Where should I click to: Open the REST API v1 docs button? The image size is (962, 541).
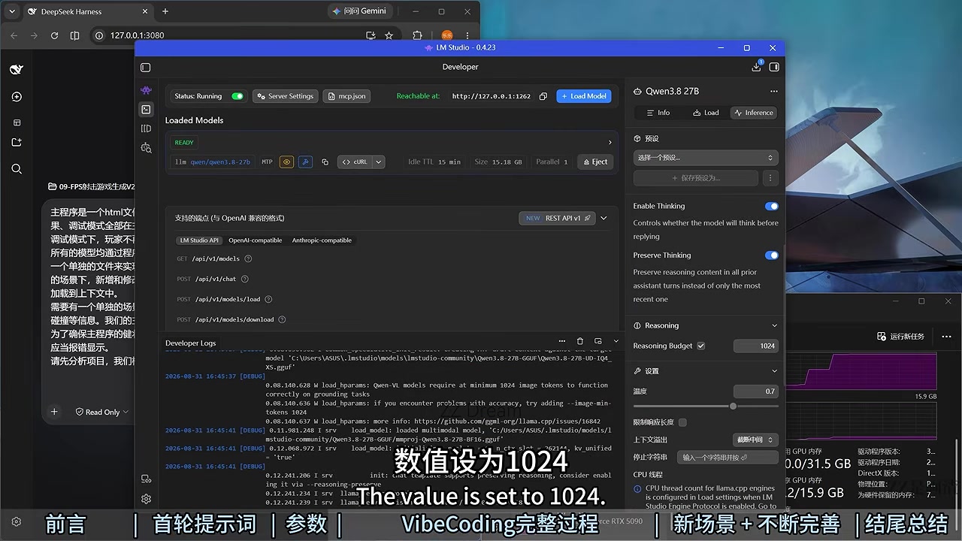(557, 218)
